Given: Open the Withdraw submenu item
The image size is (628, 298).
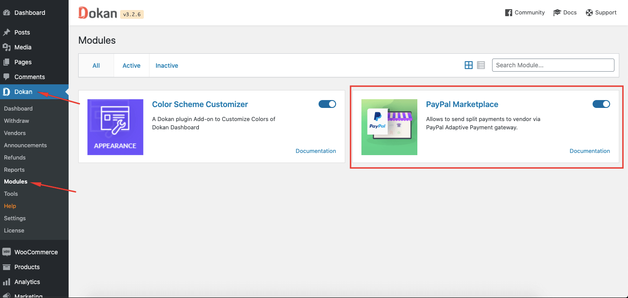Looking at the screenshot, I should tap(17, 121).
